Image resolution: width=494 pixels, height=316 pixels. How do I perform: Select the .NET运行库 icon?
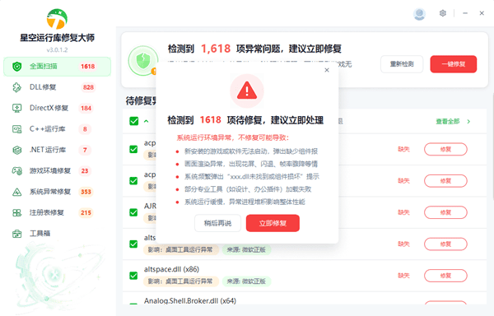pyautogui.click(x=17, y=150)
